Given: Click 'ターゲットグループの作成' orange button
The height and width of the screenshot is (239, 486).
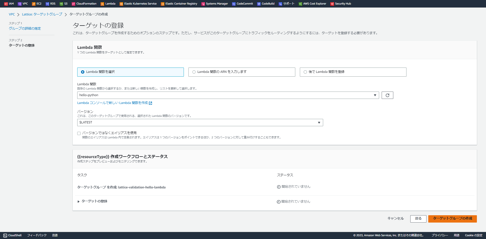Looking at the screenshot, I should 453,219.
